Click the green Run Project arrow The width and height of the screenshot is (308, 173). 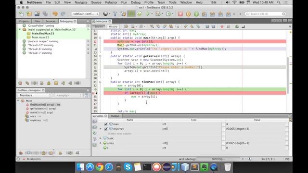click(148, 14)
